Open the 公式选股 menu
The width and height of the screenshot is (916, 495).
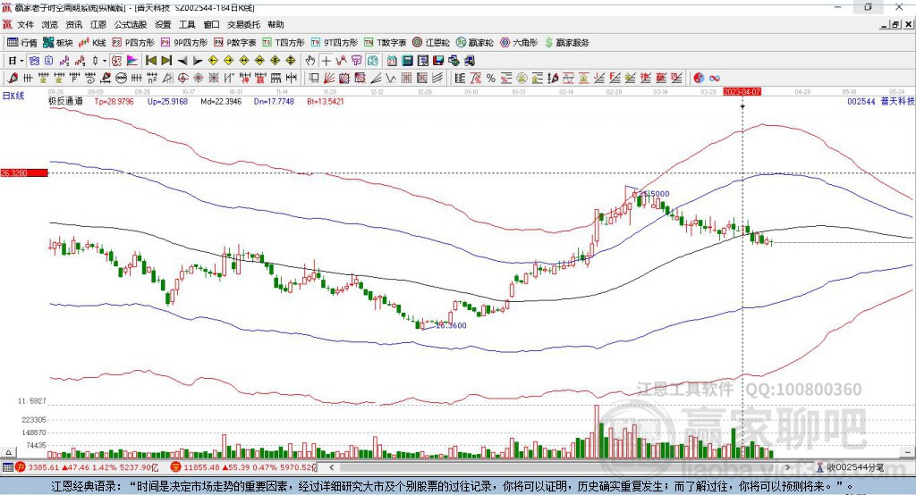click(x=131, y=24)
